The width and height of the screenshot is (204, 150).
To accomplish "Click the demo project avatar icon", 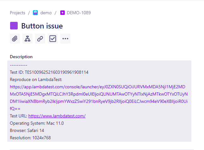I will point(35,13).
